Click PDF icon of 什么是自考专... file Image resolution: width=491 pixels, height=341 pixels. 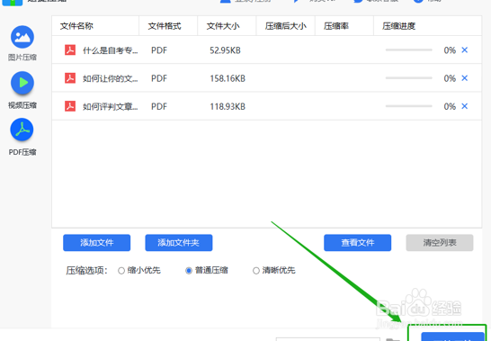70,49
